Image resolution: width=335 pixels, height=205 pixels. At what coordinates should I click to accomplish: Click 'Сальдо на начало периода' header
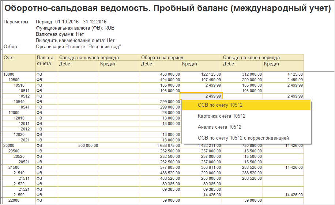[x=99, y=57]
